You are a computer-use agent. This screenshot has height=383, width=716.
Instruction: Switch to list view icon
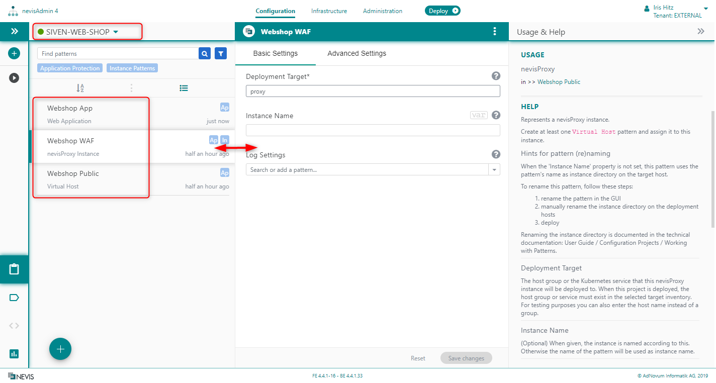tap(184, 88)
